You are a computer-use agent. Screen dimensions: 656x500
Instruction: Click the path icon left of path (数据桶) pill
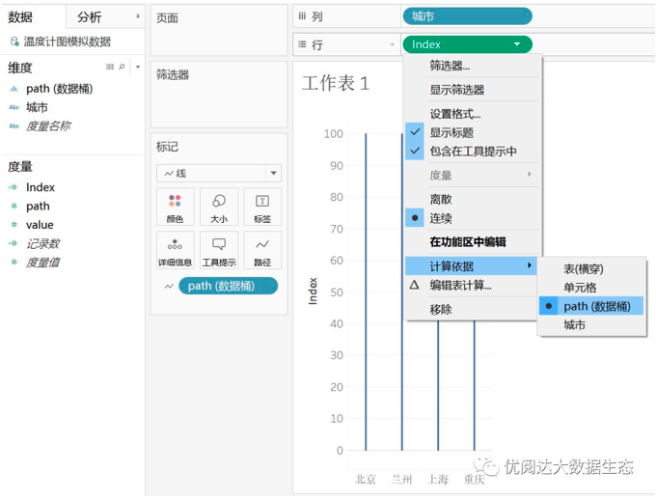coord(169,286)
